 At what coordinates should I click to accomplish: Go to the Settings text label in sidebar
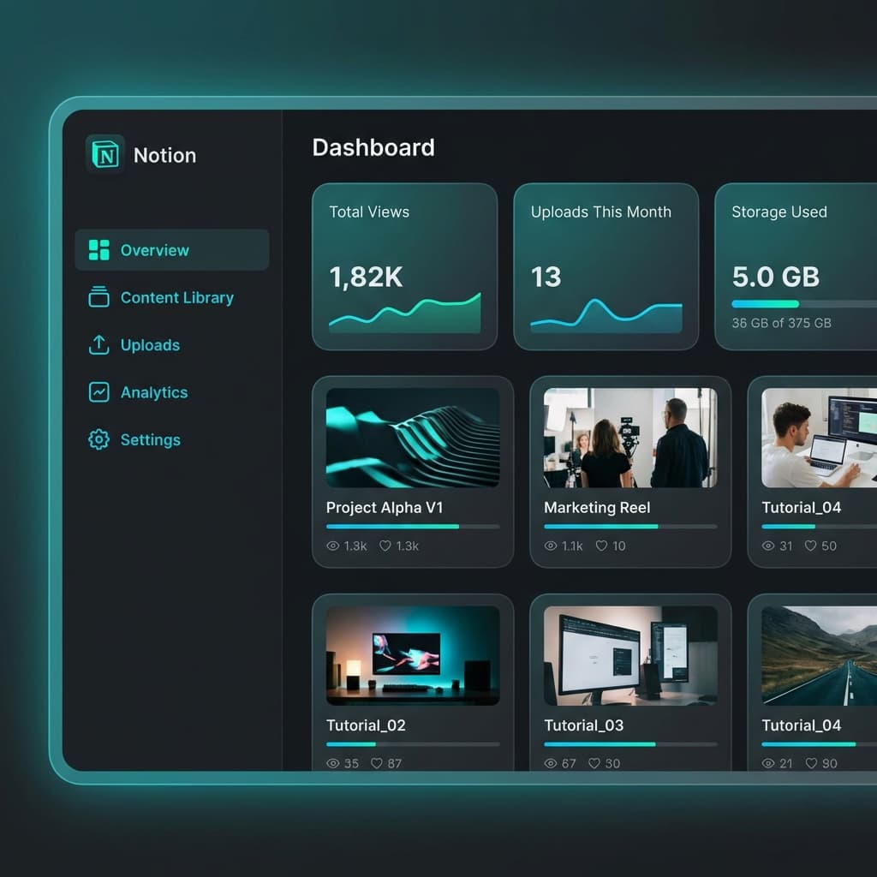coord(150,439)
